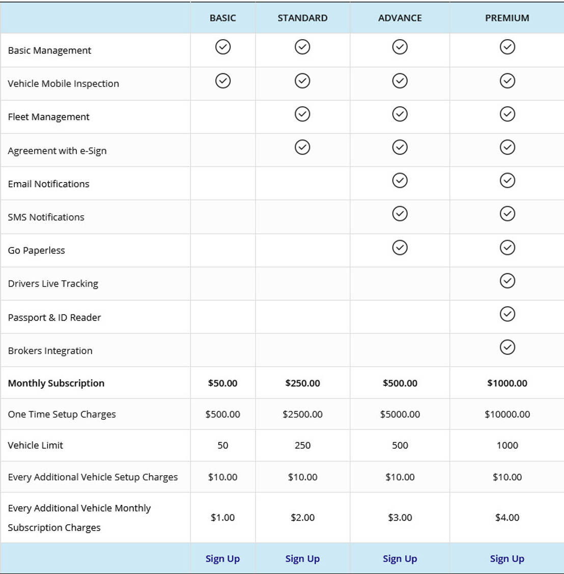Click Every Additional Vehicle Monthly Subscription Charges label
564x574 pixels.
pyautogui.click(x=79, y=518)
